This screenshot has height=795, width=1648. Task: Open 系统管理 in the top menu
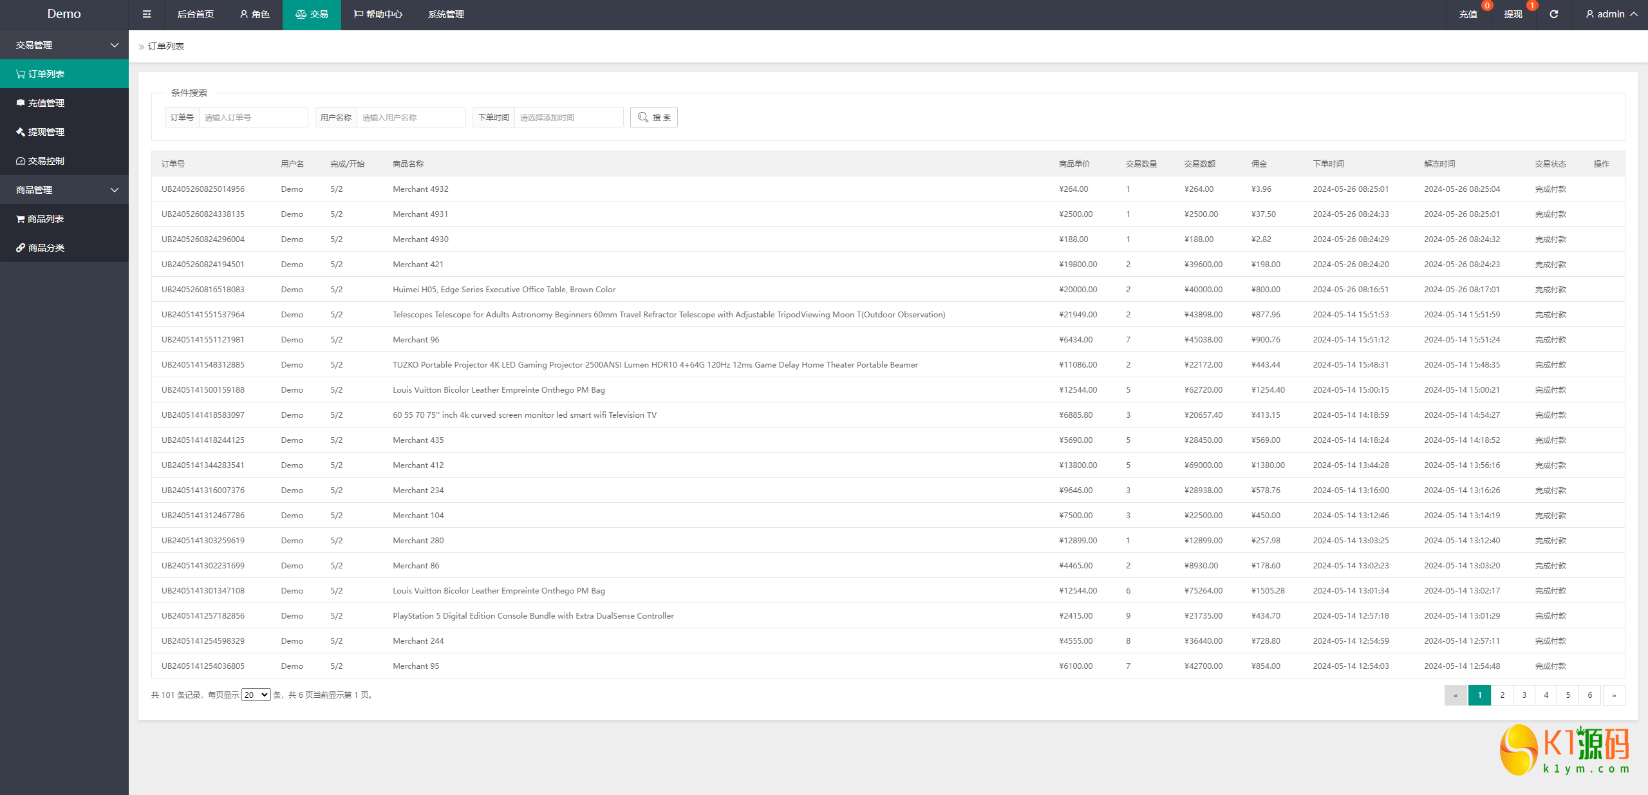click(446, 14)
